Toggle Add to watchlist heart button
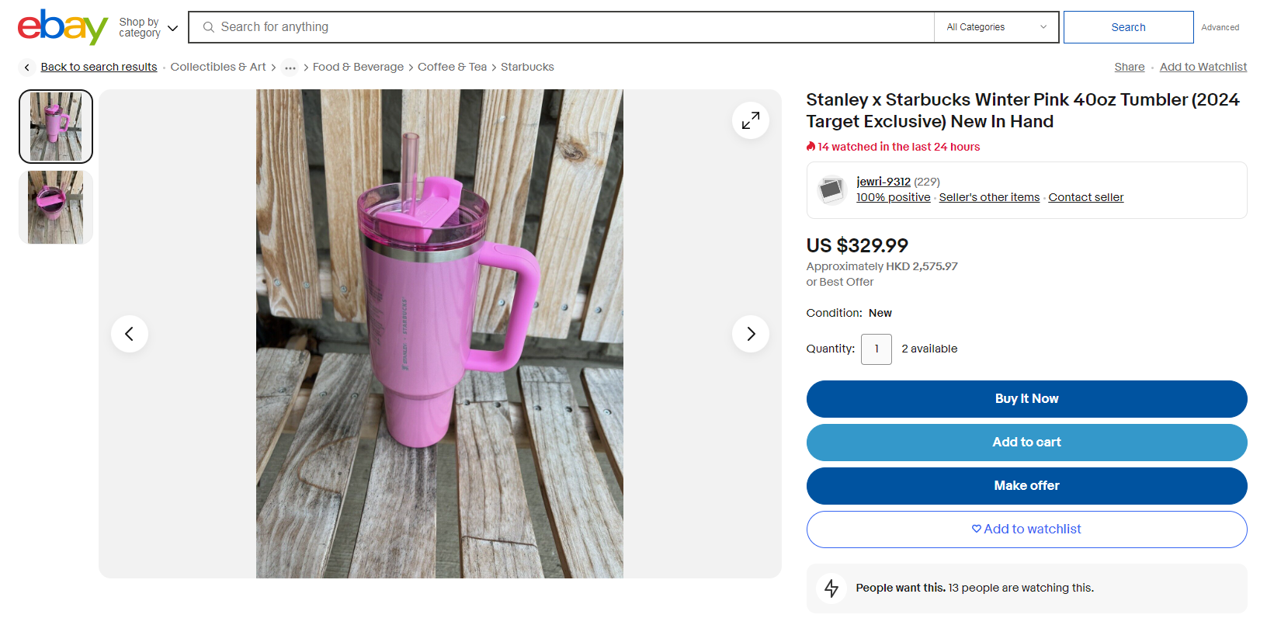Viewport: 1274px width, 618px height. click(x=1026, y=529)
